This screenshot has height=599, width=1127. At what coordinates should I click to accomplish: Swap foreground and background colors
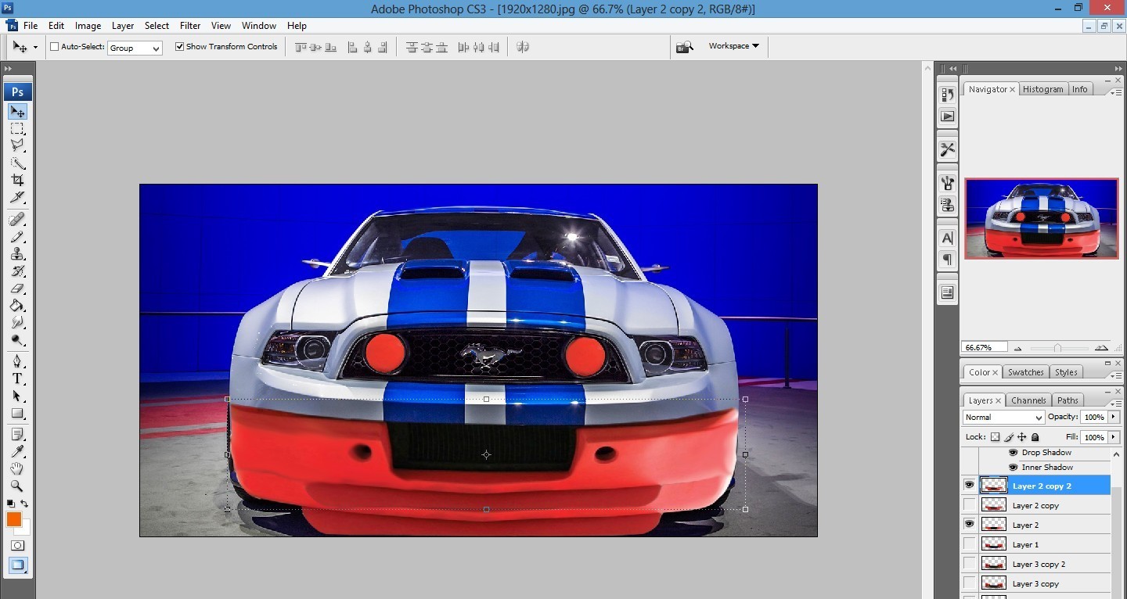tap(24, 504)
